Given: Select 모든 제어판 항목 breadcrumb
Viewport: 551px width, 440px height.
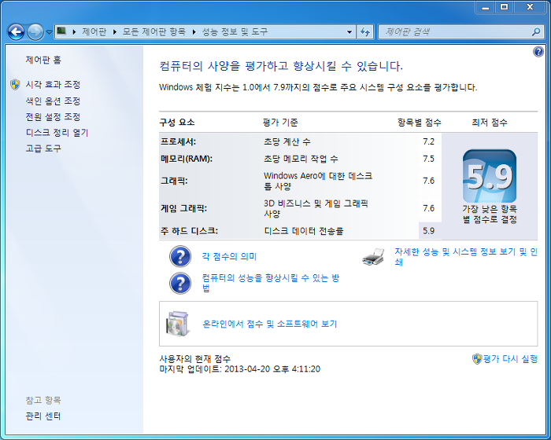Looking at the screenshot, I should tap(154, 32).
